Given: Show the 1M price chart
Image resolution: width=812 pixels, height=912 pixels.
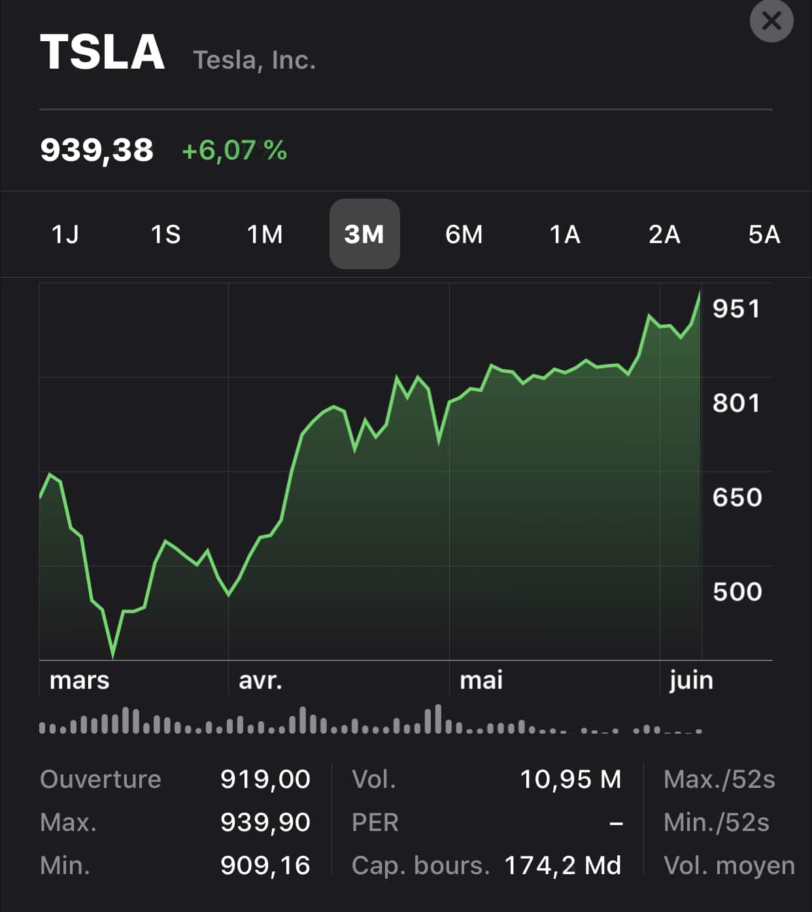Looking at the screenshot, I should pyautogui.click(x=265, y=234).
